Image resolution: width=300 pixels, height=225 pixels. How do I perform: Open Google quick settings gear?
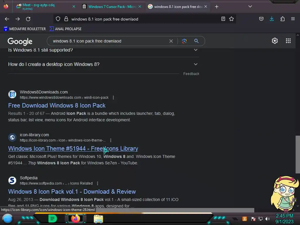click(x=275, y=41)
